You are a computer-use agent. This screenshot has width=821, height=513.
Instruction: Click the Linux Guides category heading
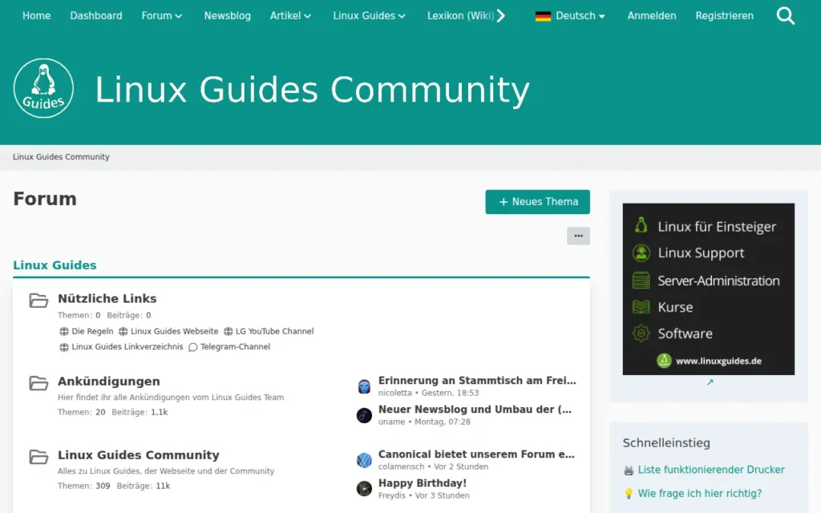[55, 265]
